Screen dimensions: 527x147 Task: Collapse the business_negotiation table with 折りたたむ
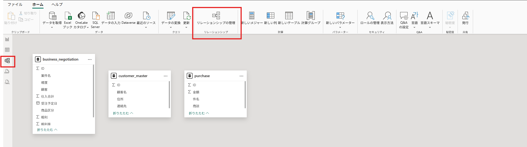coord(47,130)
